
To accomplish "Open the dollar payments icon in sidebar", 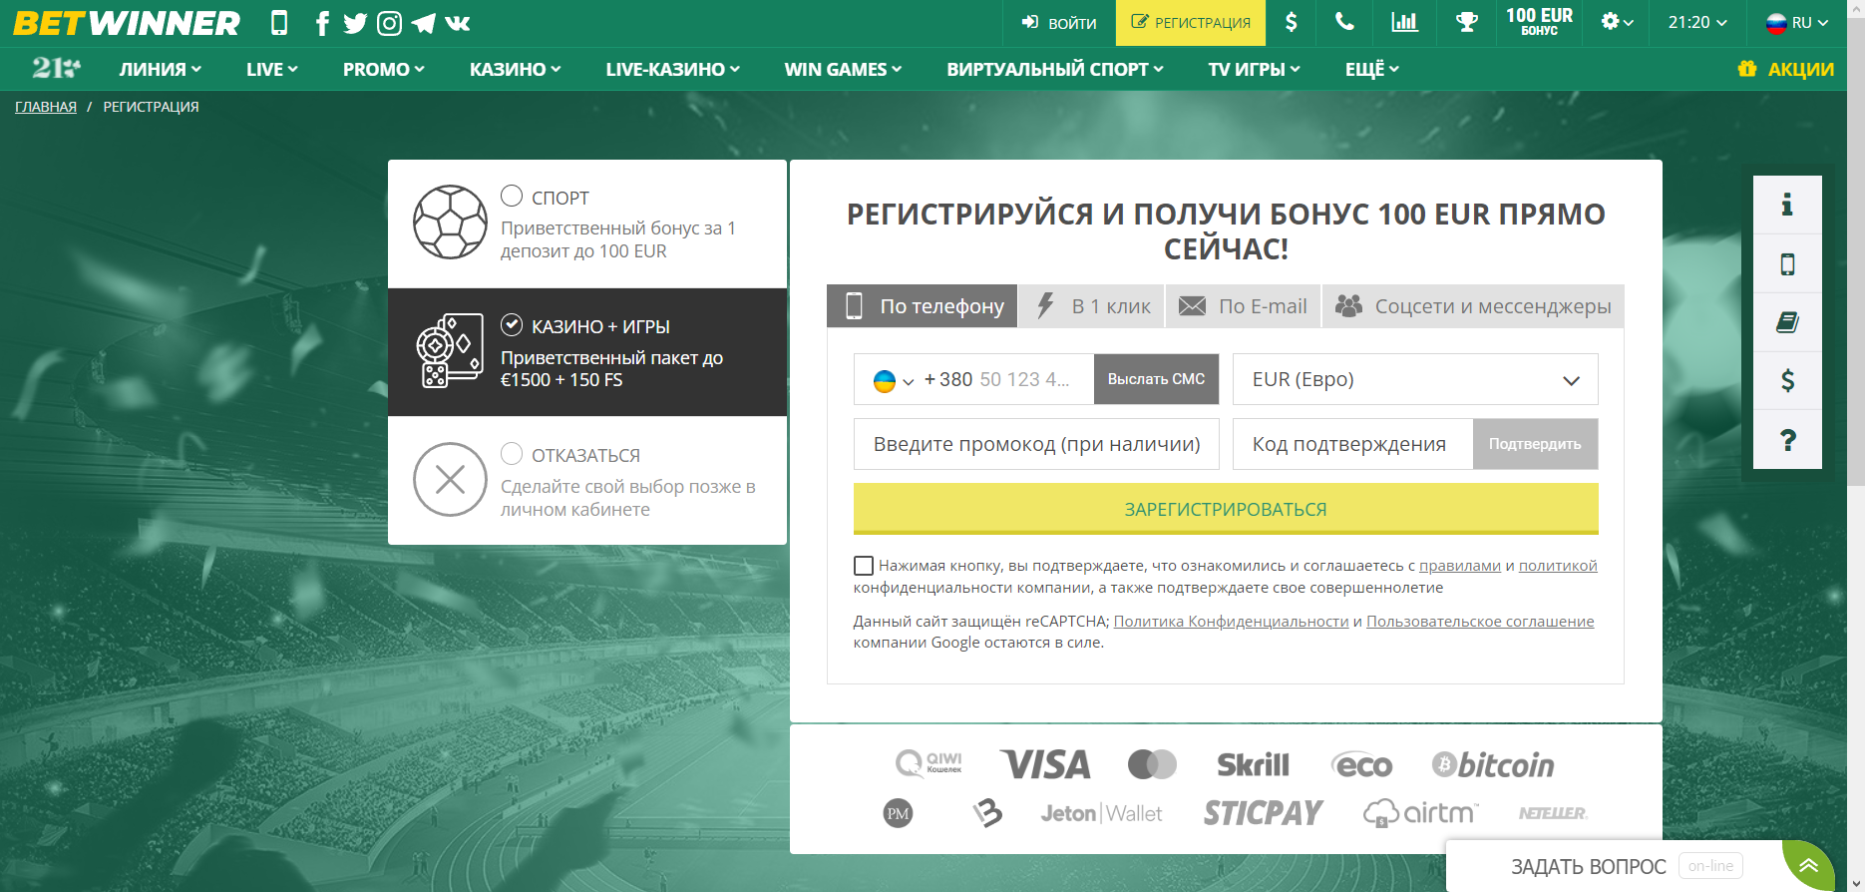I will [x=1787, y=380].
